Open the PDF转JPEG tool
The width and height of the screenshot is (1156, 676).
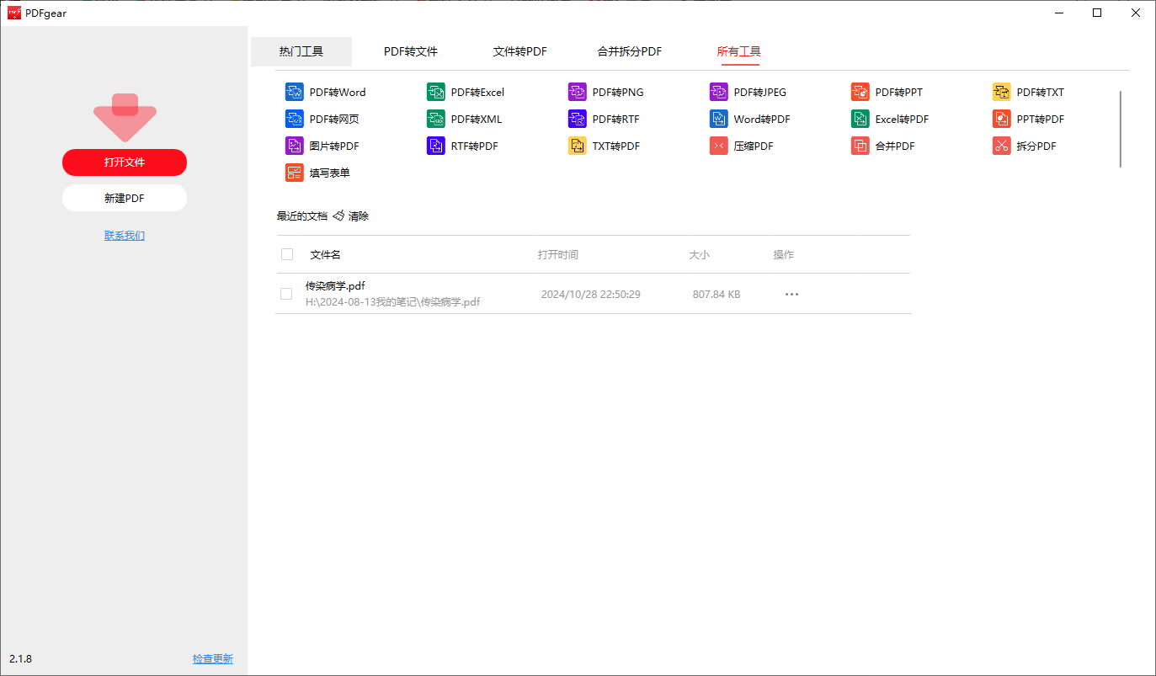click(x=750, y=91)
